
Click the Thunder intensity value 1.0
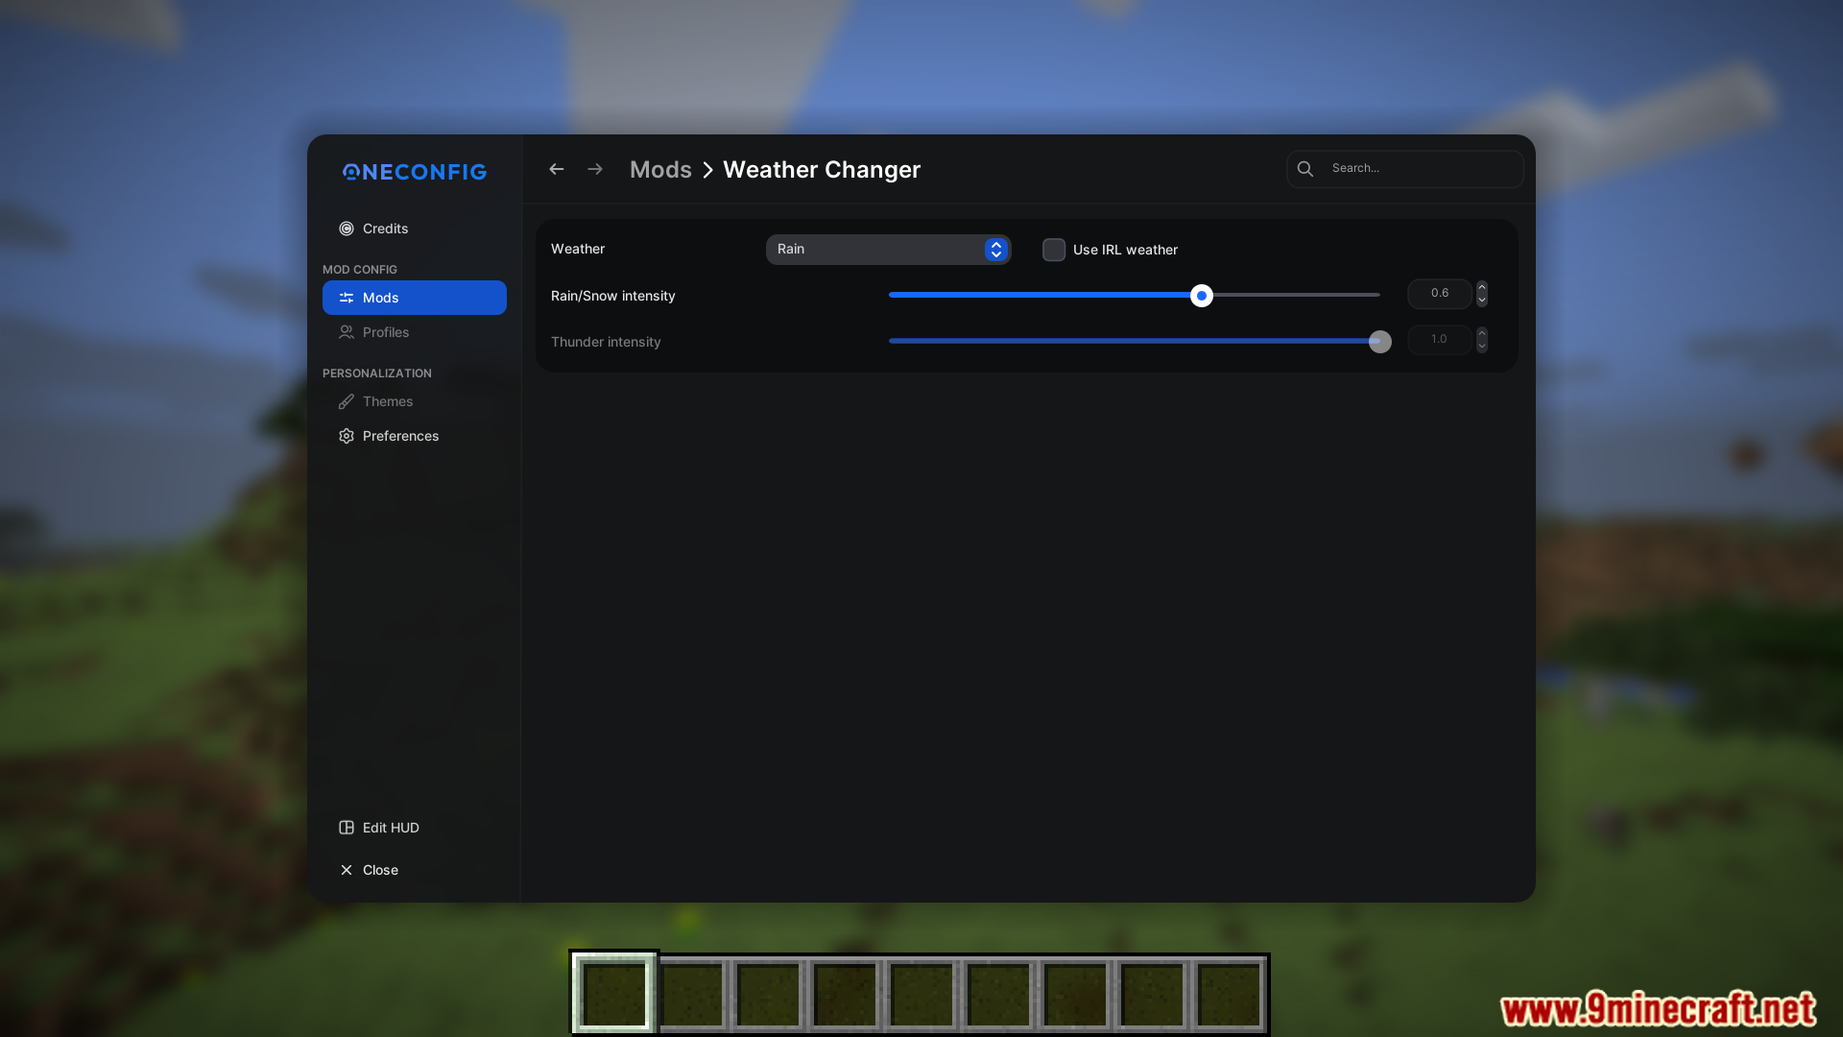click(1440, 340)
